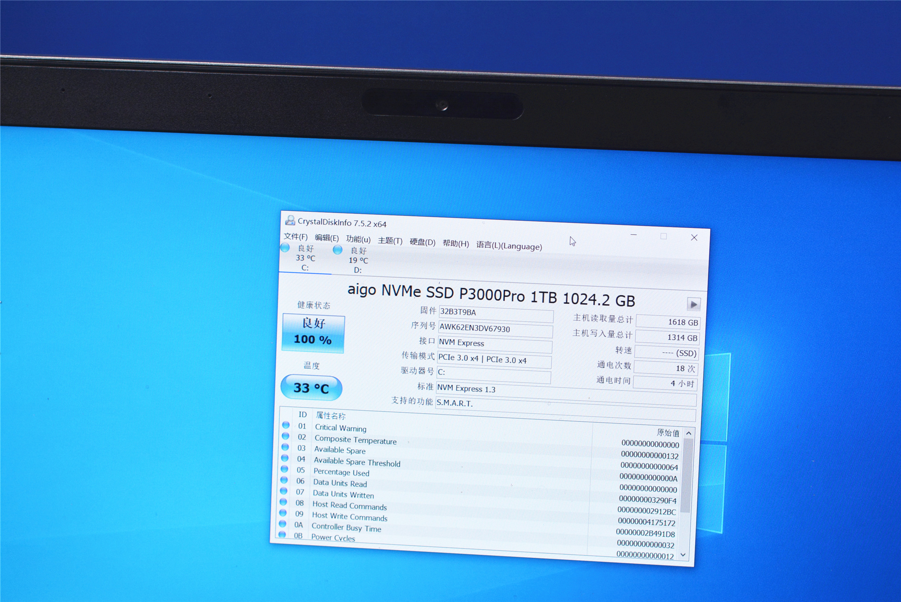Select the Composite Temperature row
Screen dimensions: 901x602
click(x=355, y=440)
